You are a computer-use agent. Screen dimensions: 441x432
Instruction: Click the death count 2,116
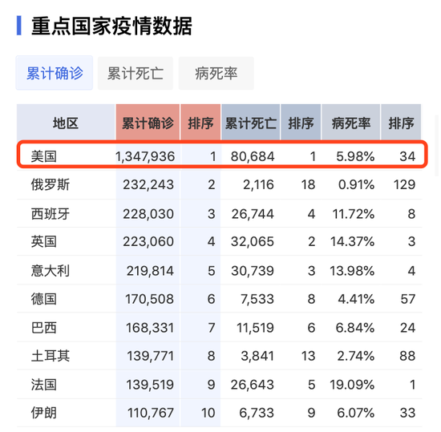[258, 184]
